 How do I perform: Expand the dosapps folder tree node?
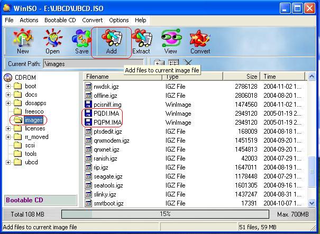click(x=8, y=104)
